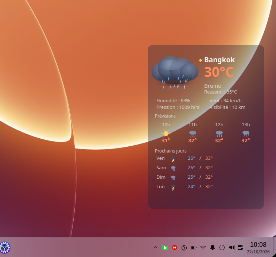Click 26° low in Sam row
Image resolution: width=276 pixels, height=257 pixels.
(x=191, y=168)
